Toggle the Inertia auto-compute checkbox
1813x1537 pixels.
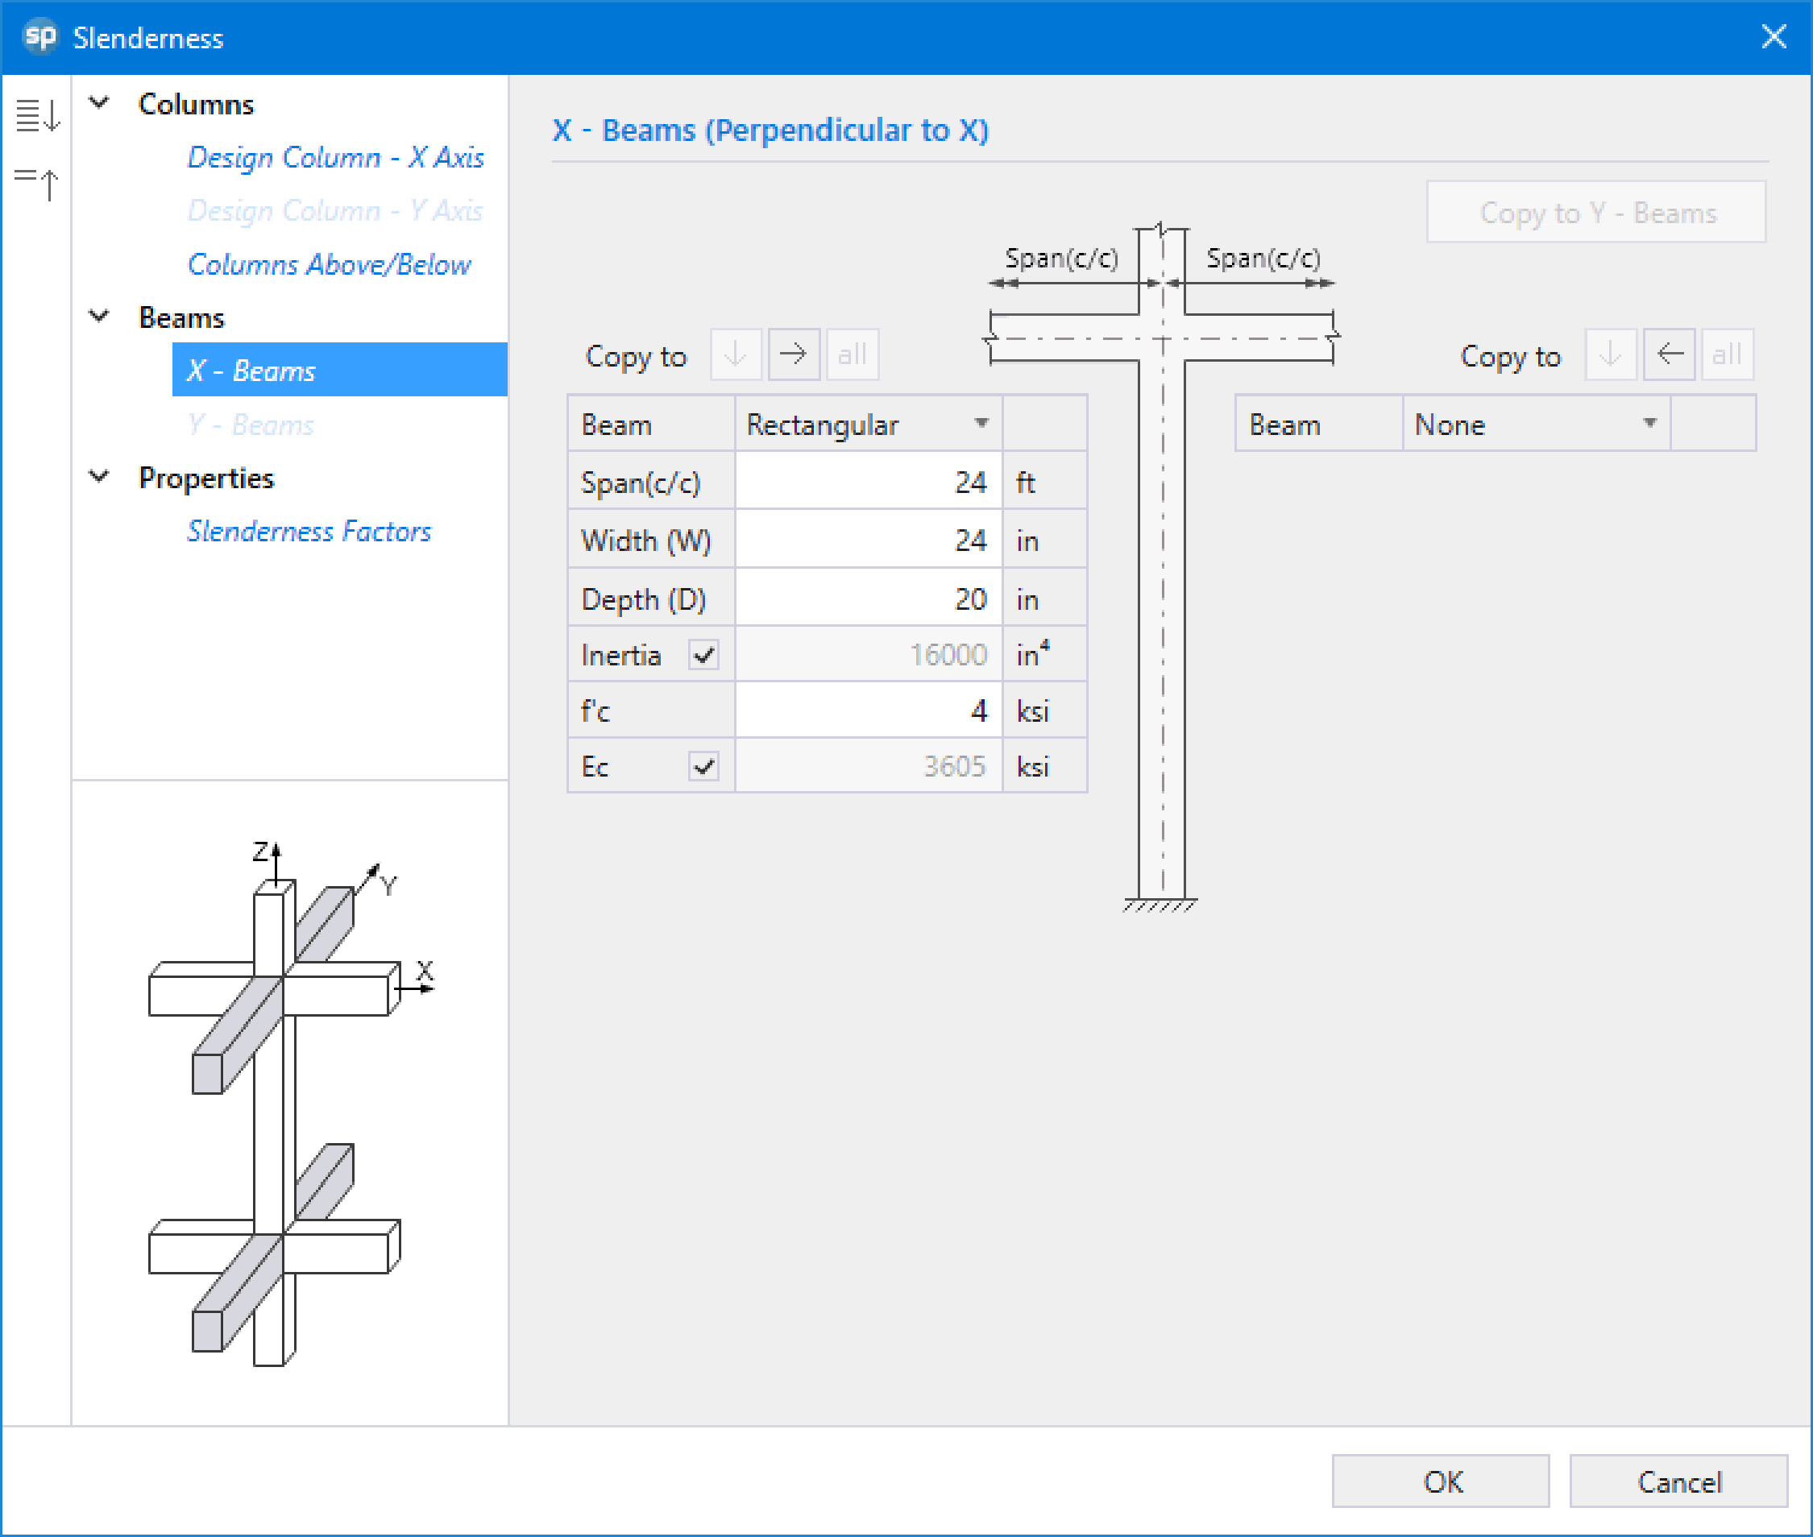[x=703, y=654]
